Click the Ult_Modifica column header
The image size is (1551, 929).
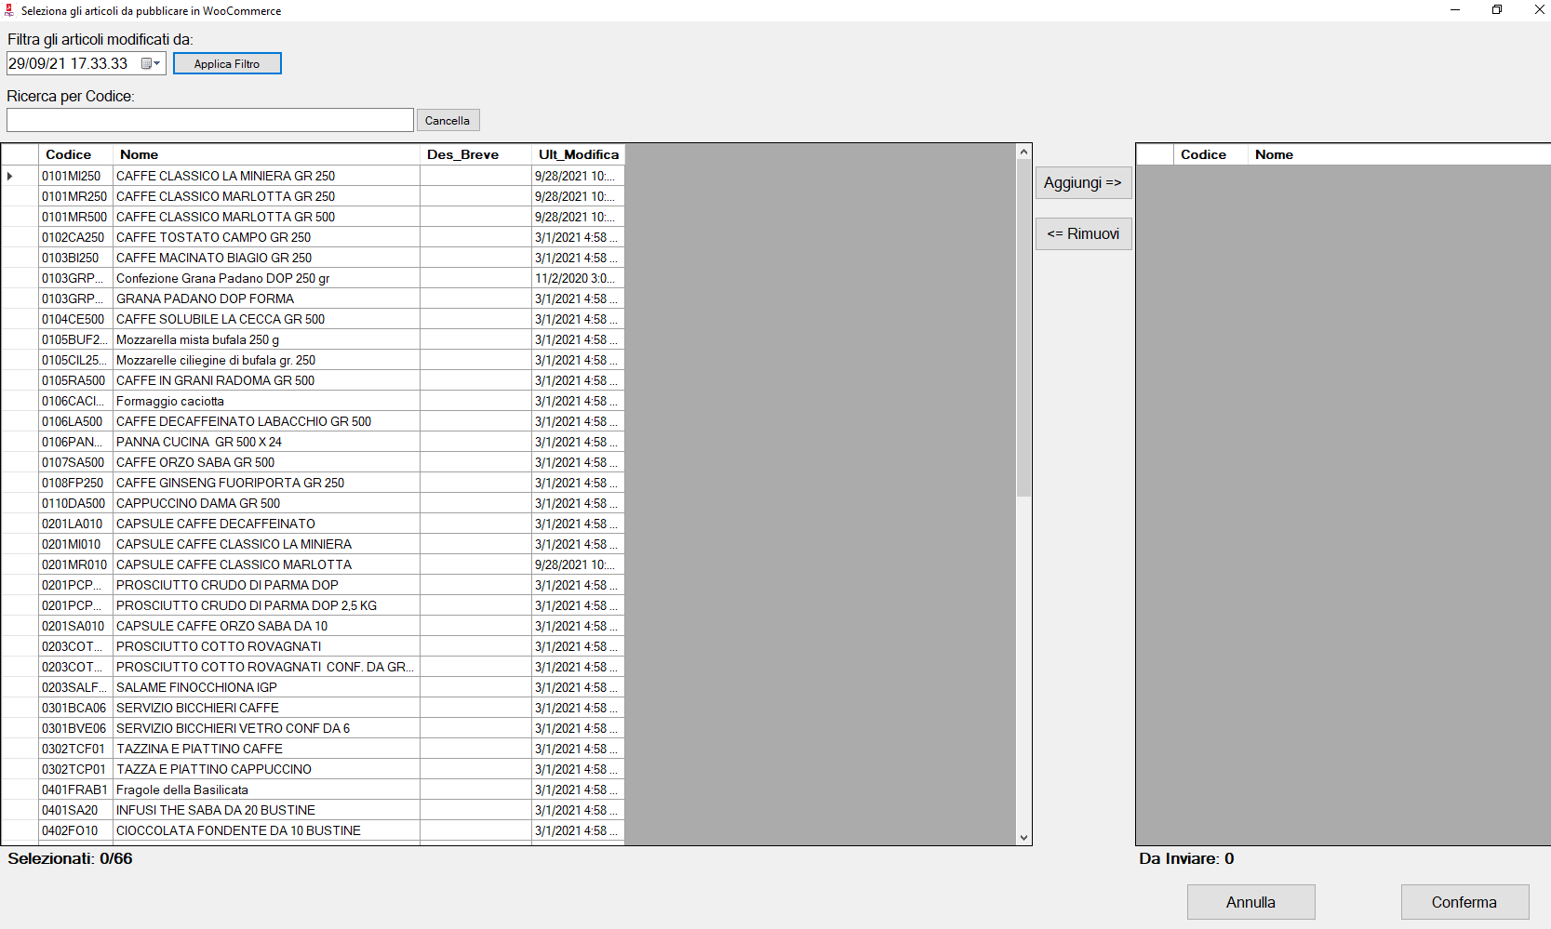pos(577,155)
